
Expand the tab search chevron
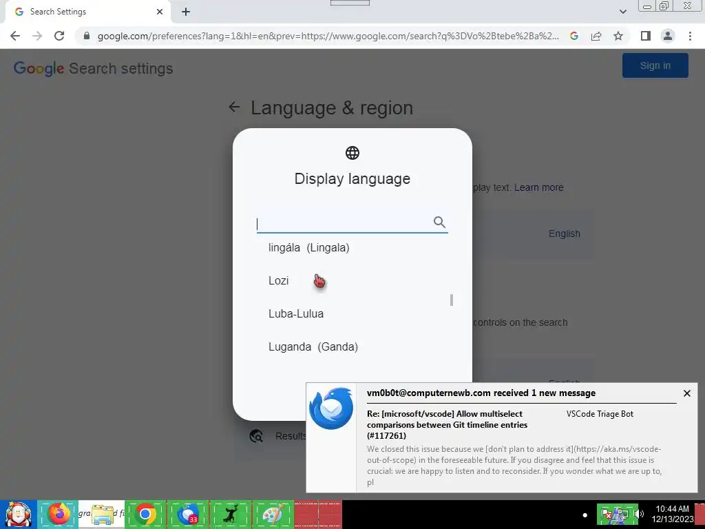(x=622, y=12)
